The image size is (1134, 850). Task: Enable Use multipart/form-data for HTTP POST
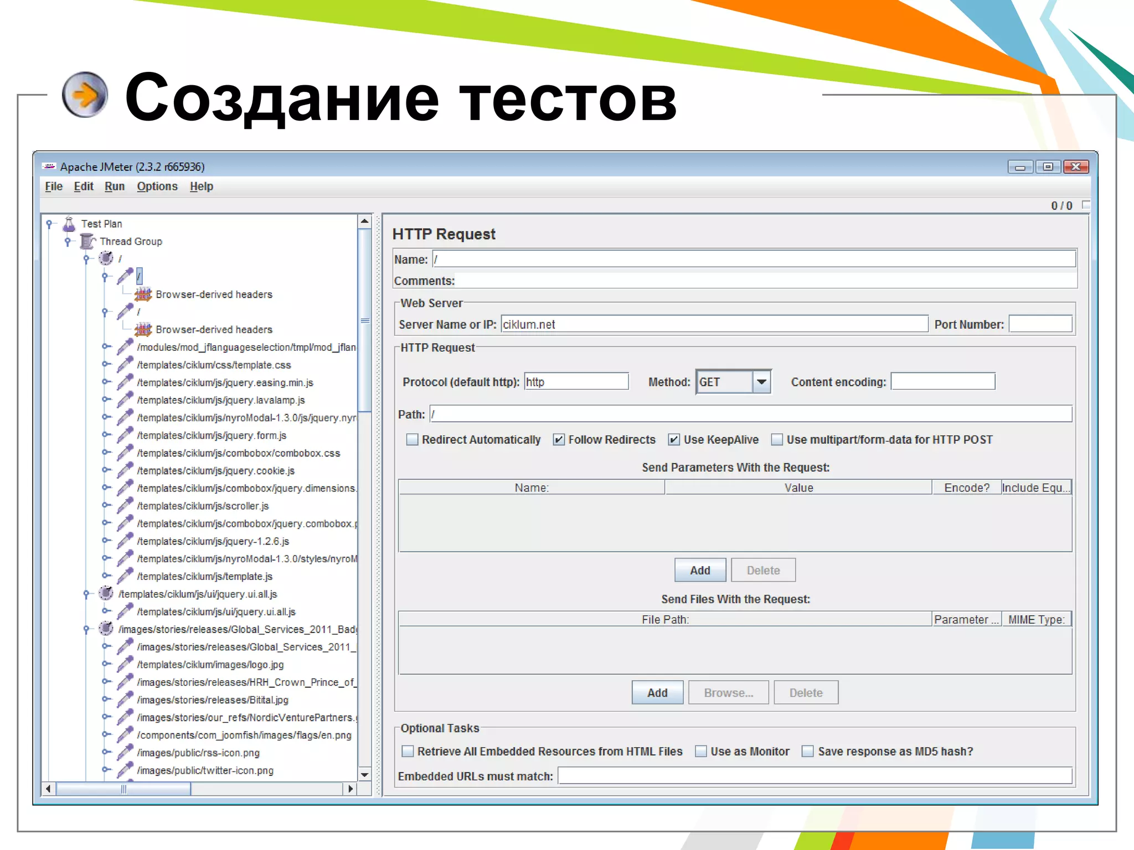click(777, 439)
